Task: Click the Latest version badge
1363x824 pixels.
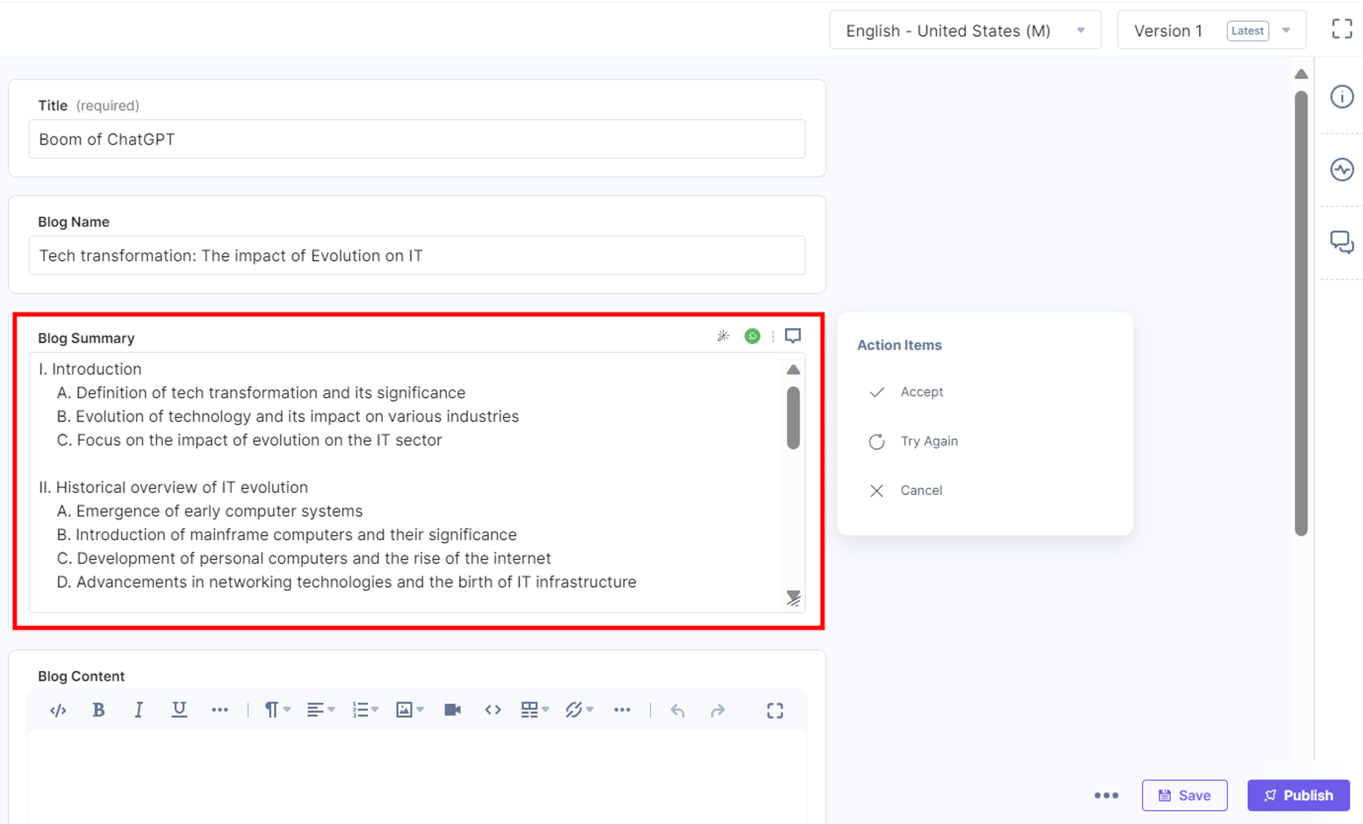Action: [x=1247, y=31]
